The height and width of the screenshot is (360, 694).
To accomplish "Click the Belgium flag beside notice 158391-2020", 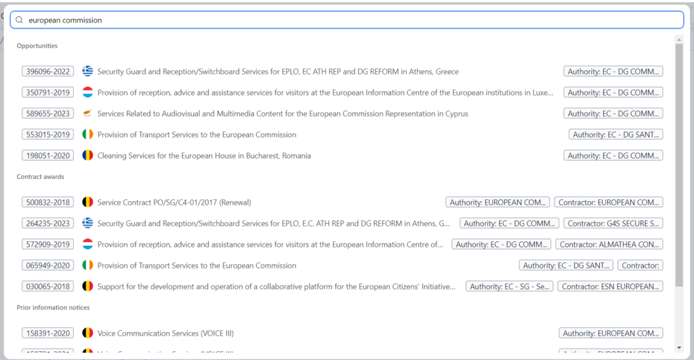I will [x=87, y=333].
